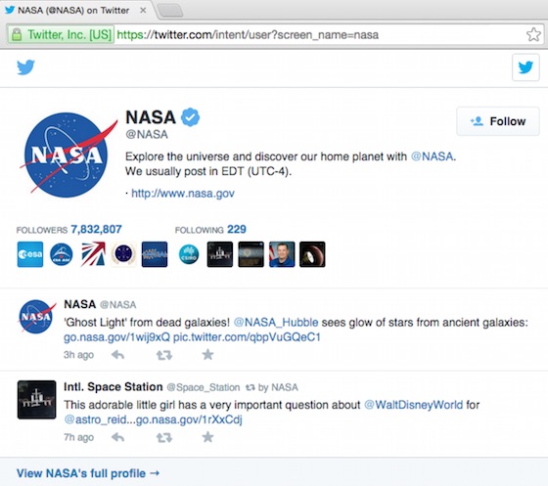This screenshot has width=548, height=486.
Task: Select the NASA (@NASA) on Twitter tab
Action: click(73, 10)
